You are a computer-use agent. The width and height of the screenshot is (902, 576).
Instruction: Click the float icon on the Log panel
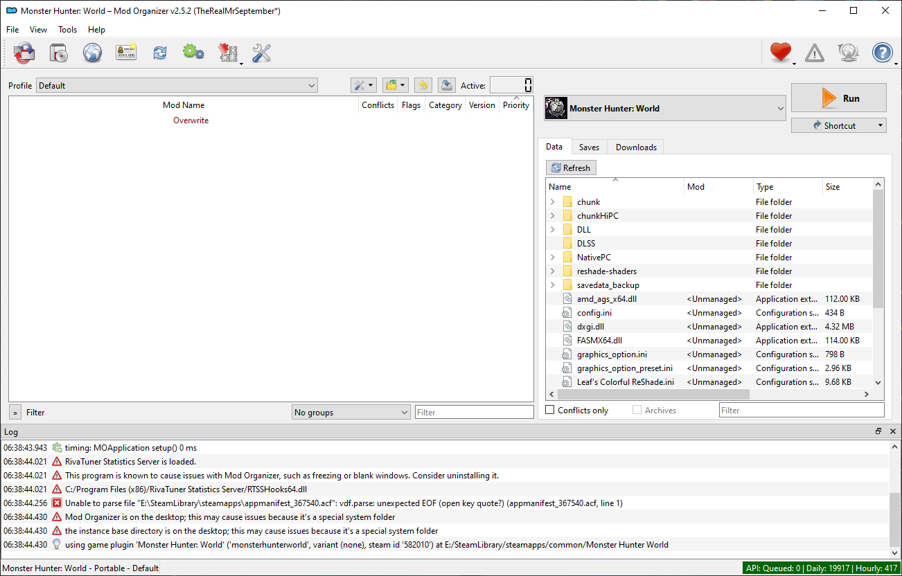click(x=878, y=431)
